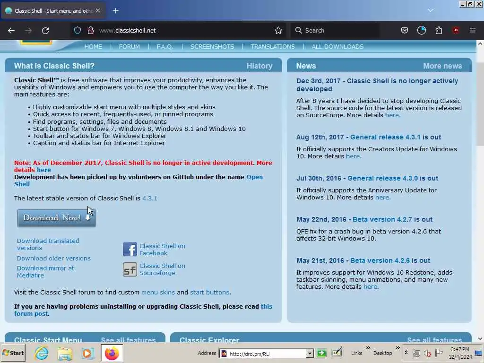
Task: Open General release 4.3.1 news link
Action: point(385,137)
